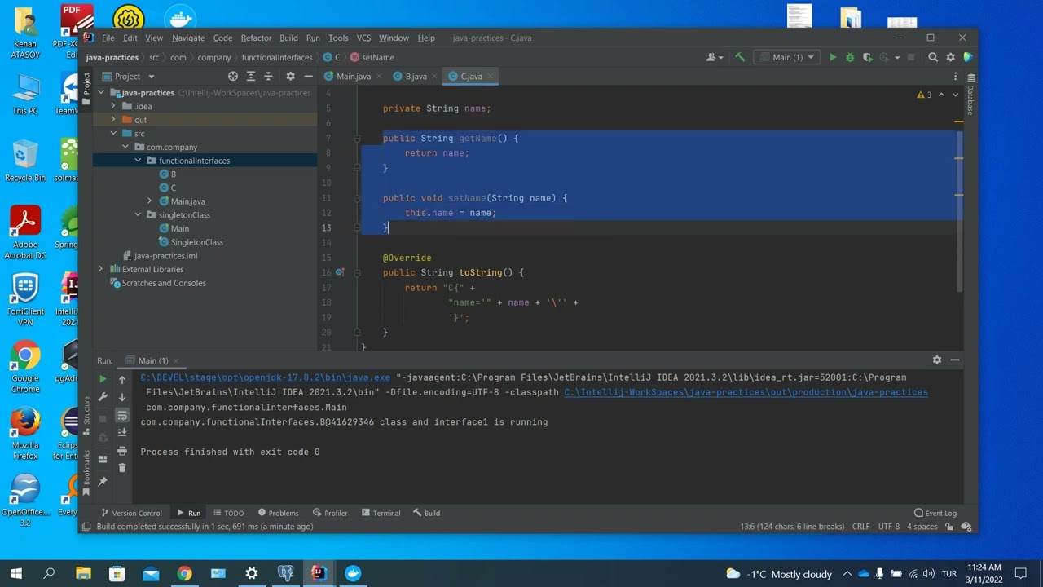The width and height of the screenshot is (1043, 587).
Task: Restore layout icon in the Run panel
Action: click(103, 459)
